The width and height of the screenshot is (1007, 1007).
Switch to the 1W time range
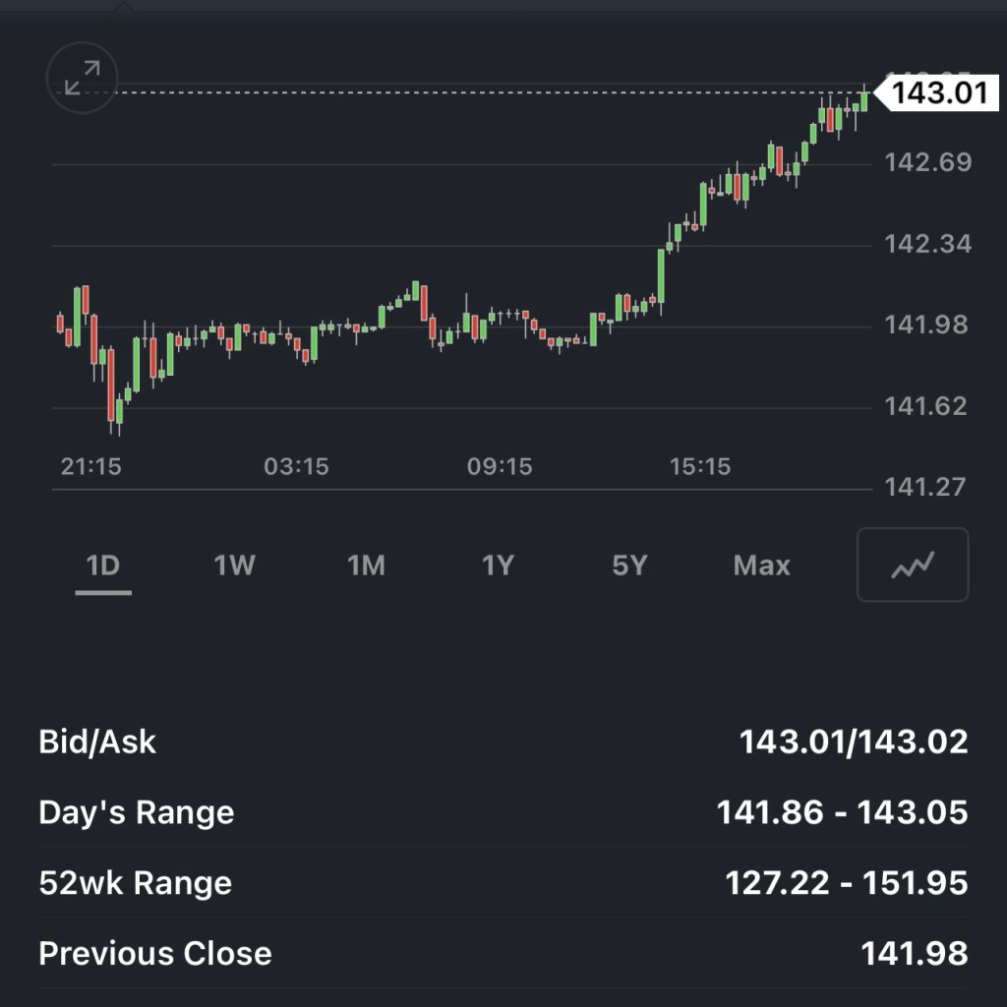(x=235, y=565)
